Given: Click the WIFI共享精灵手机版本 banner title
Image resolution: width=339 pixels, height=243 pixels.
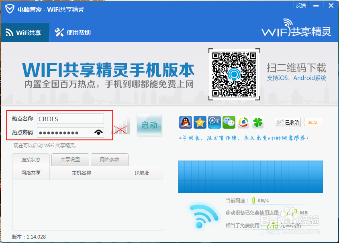Looking at the screenshot, I should [x=108, y=70].
